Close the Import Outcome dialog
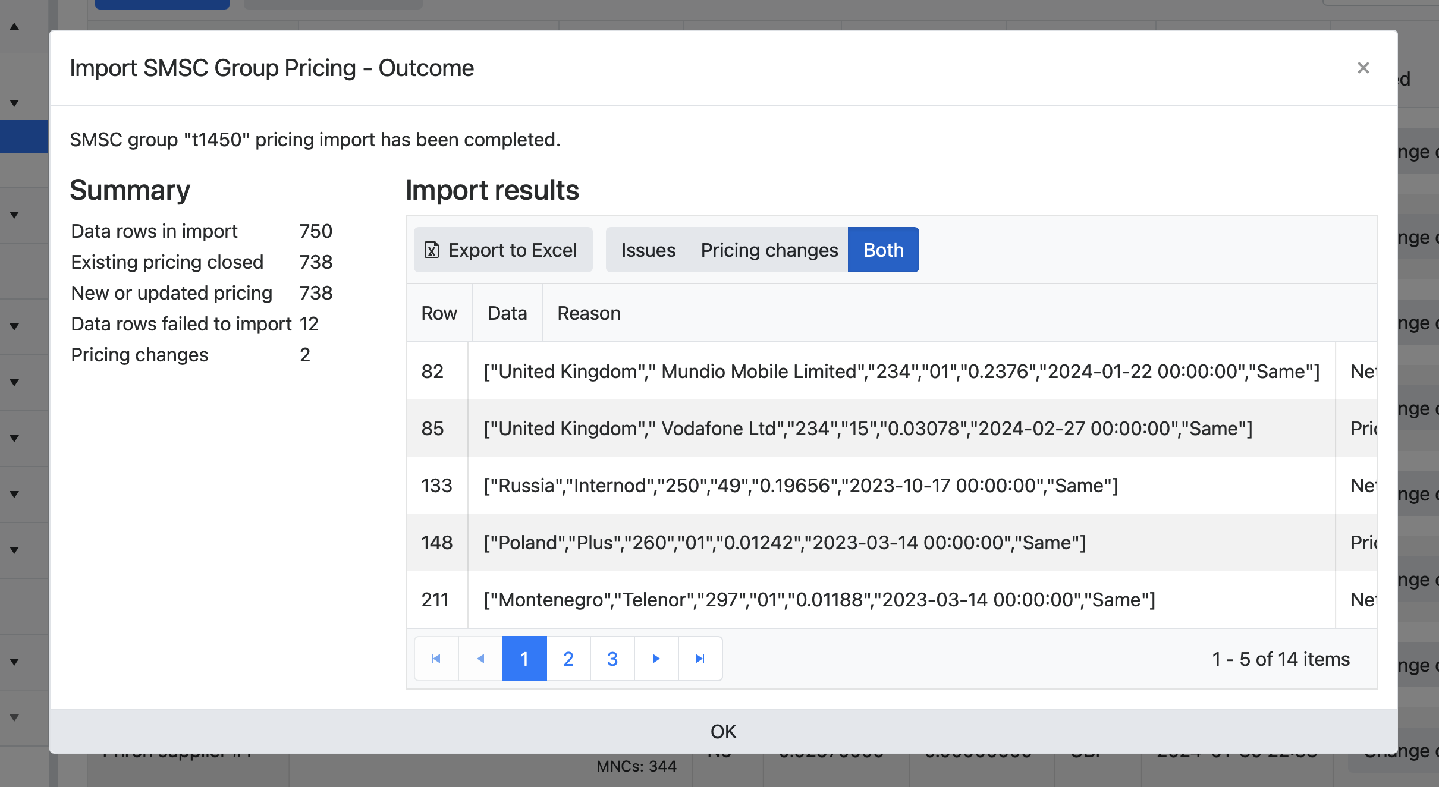This screenshot has width=1439, height=787. [x=1362, y=68]
